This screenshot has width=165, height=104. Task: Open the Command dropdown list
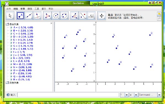click(159, 95)
